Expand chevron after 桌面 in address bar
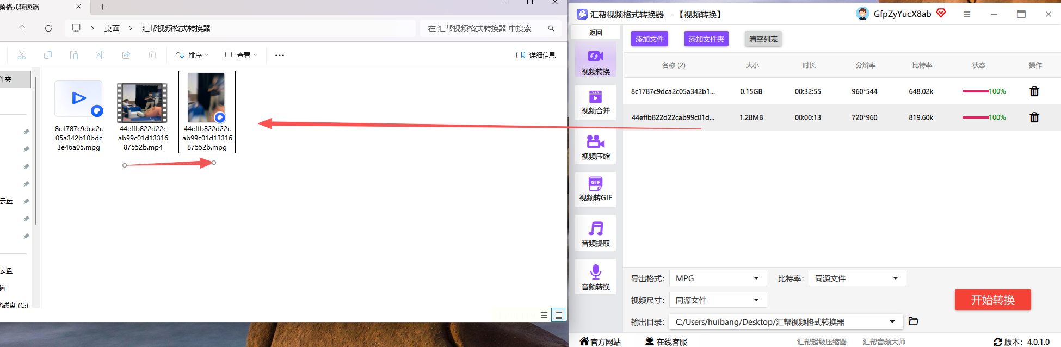The width and height of the screenshot is (1061, 347). [131, 28]
